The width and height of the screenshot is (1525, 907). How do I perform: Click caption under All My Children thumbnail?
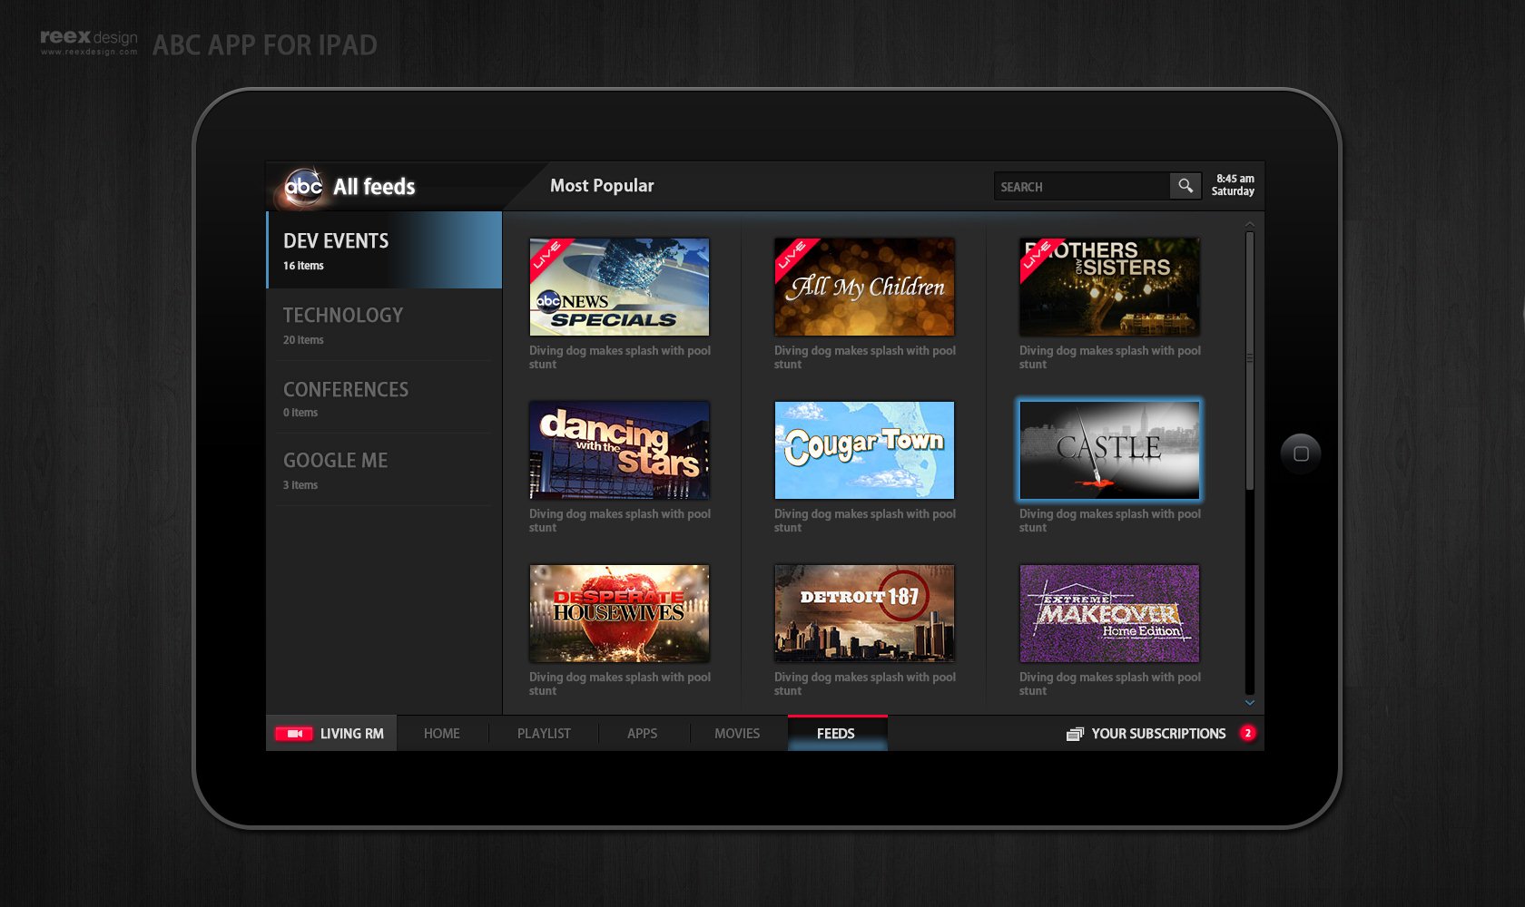(x=865, y=357)
